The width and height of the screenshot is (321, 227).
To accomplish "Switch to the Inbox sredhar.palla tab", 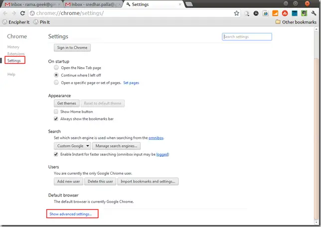I will pos(93,4).
